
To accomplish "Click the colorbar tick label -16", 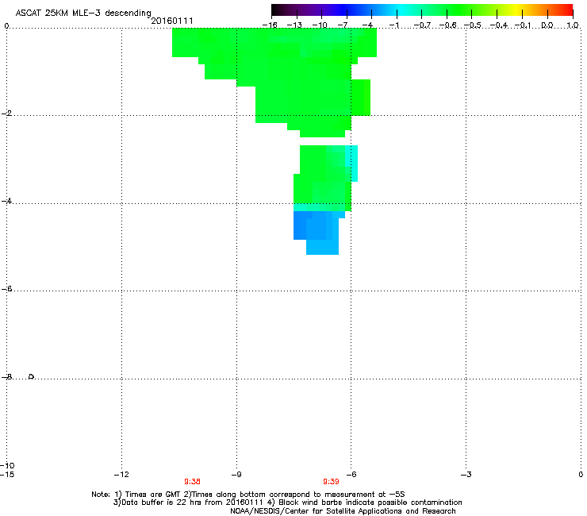I will point(270,25).
